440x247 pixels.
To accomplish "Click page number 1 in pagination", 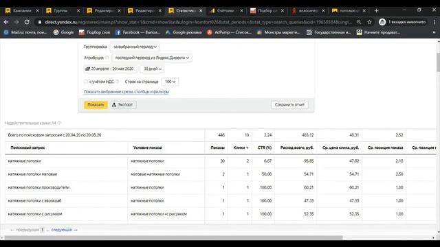I will (x=42, y=230).
